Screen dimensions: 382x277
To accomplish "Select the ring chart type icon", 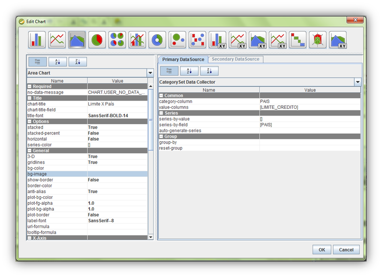I will (x=157, y=40).
